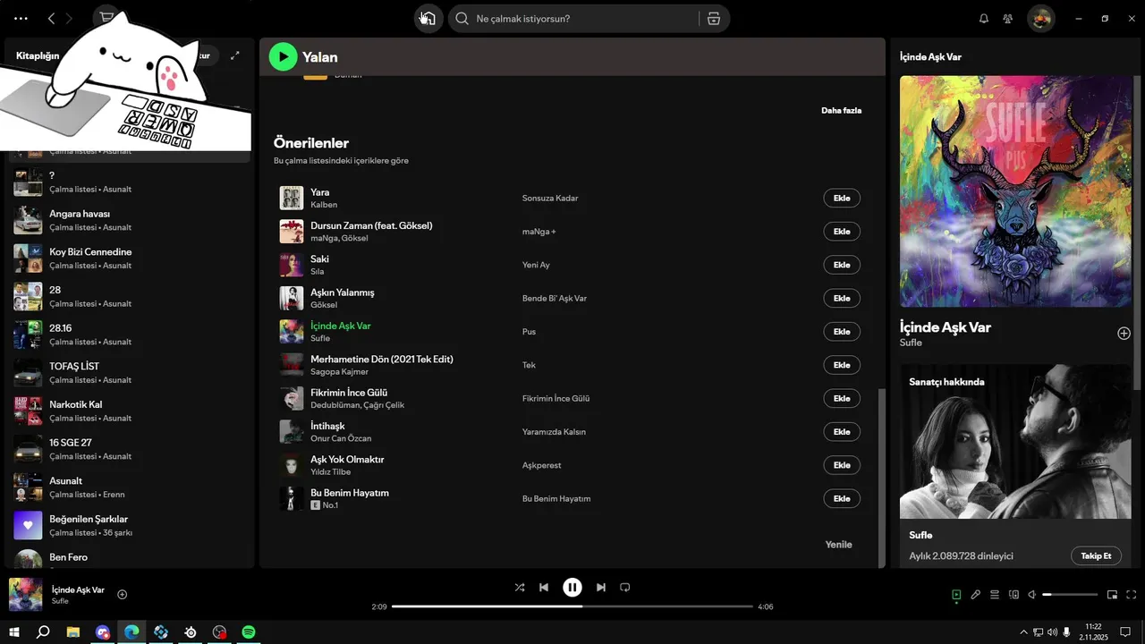Screen dimensions: 1145x644
Task: Open connect to a device icon
Action: (x=1014, y=595)
